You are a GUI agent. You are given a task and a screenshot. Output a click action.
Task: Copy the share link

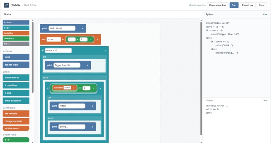[218, 5]
